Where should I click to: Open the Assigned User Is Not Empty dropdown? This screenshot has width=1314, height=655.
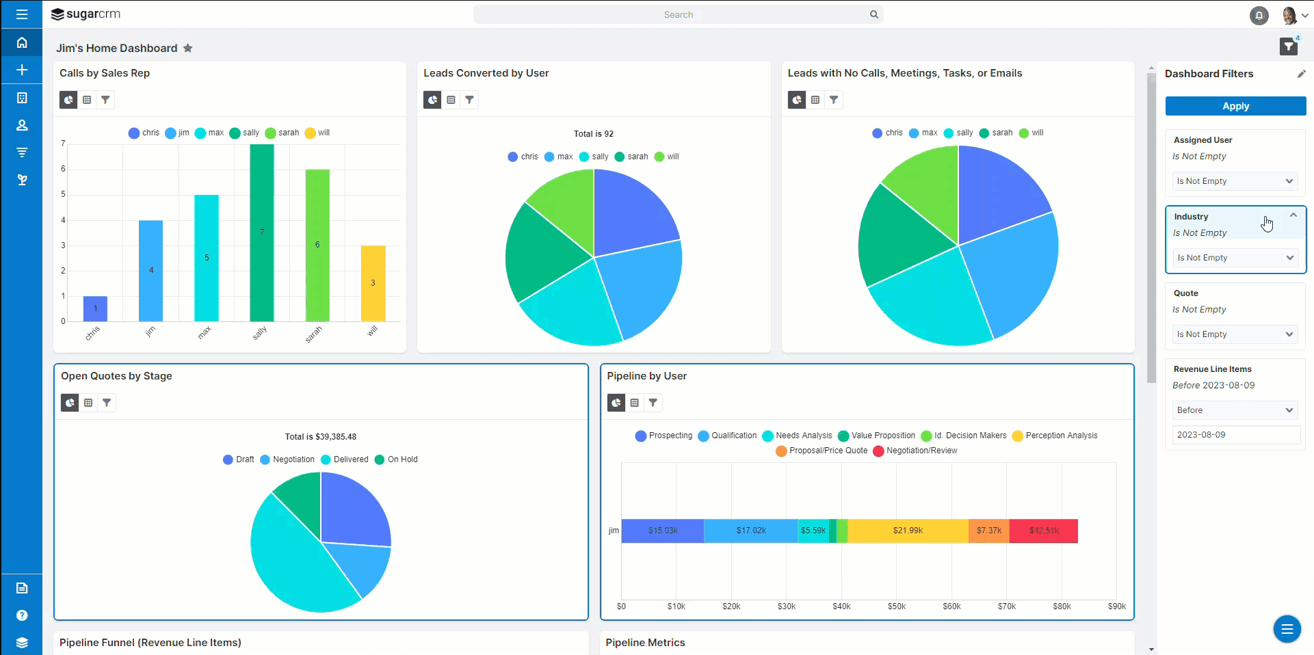tap(1235, 181)
